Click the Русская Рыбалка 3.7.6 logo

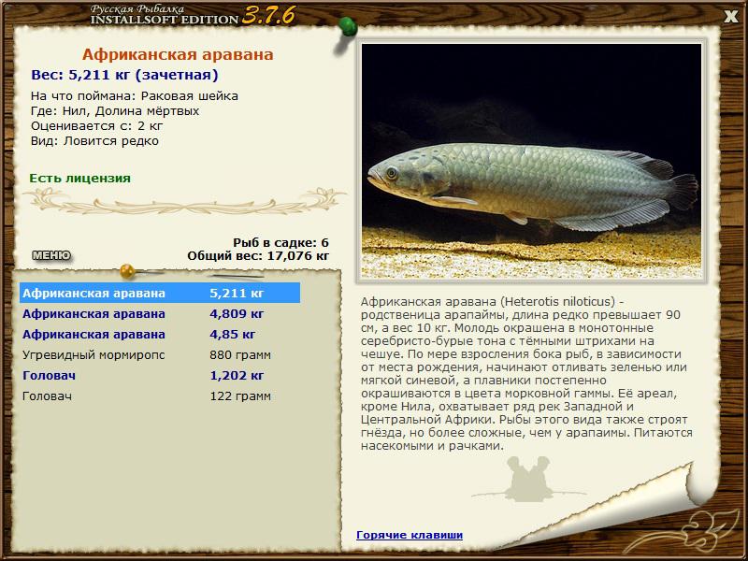pos(193,15)
